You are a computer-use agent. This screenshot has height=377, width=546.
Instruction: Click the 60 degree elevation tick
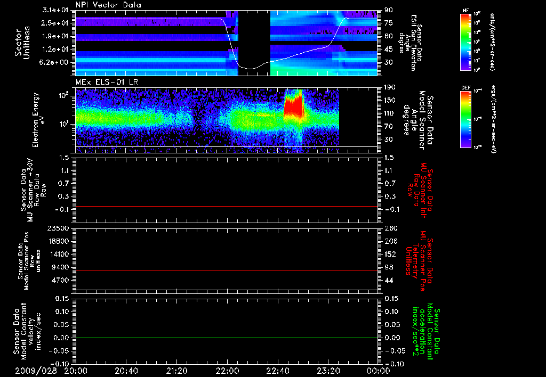coord(388,36)
